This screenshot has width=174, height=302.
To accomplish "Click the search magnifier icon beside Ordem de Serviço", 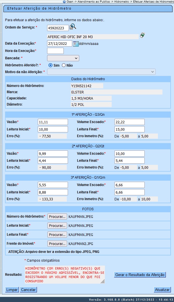I will pyautogui.click(x=73, y=27).
